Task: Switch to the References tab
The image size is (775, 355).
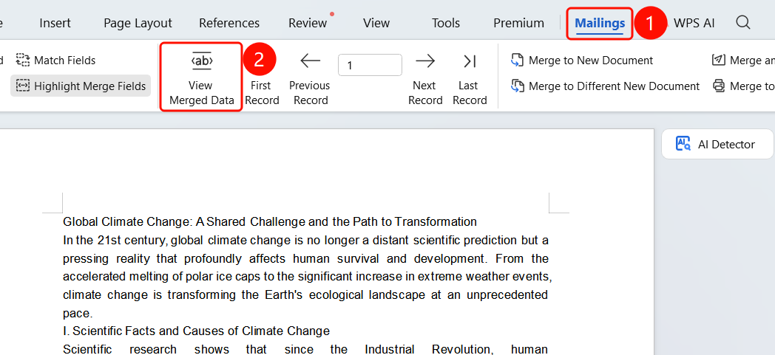Action: [229, 23]
